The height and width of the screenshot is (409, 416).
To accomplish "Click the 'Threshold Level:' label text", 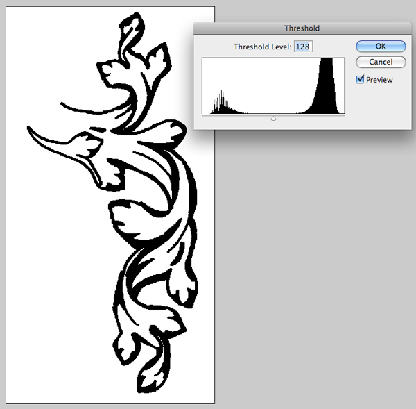I will tap(262, 47).
